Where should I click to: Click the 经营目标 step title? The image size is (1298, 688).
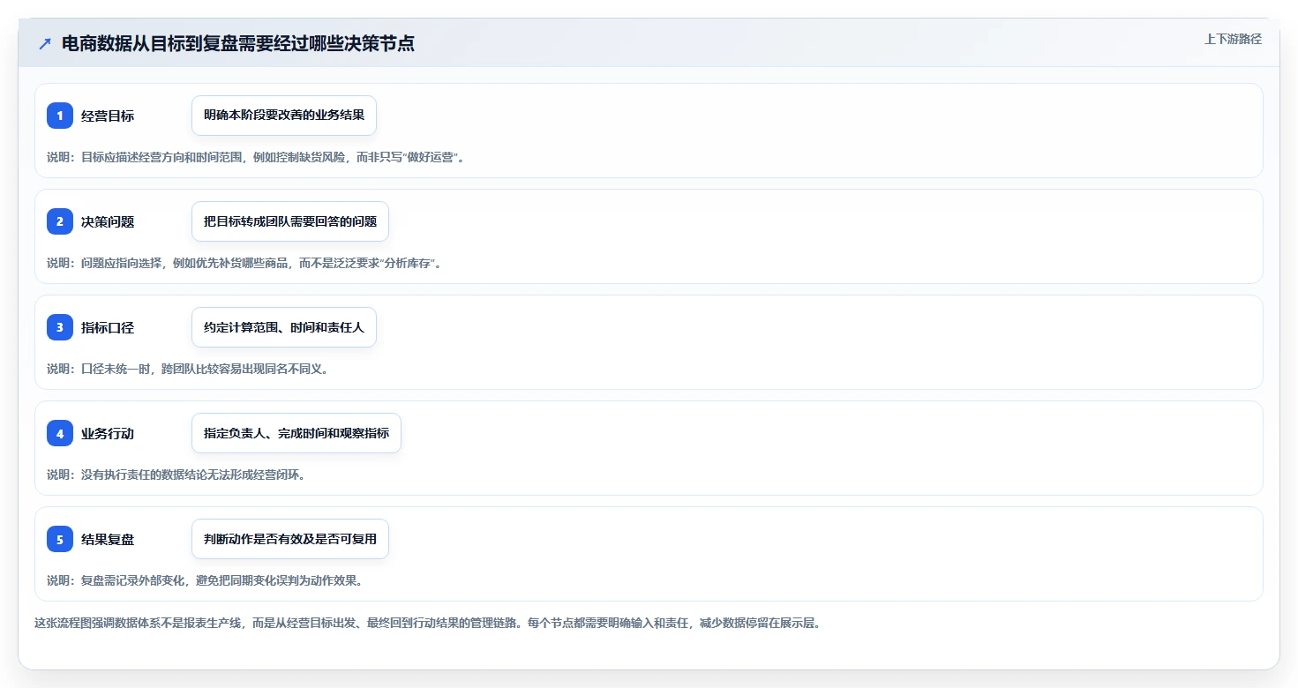(x=108, y=116)
